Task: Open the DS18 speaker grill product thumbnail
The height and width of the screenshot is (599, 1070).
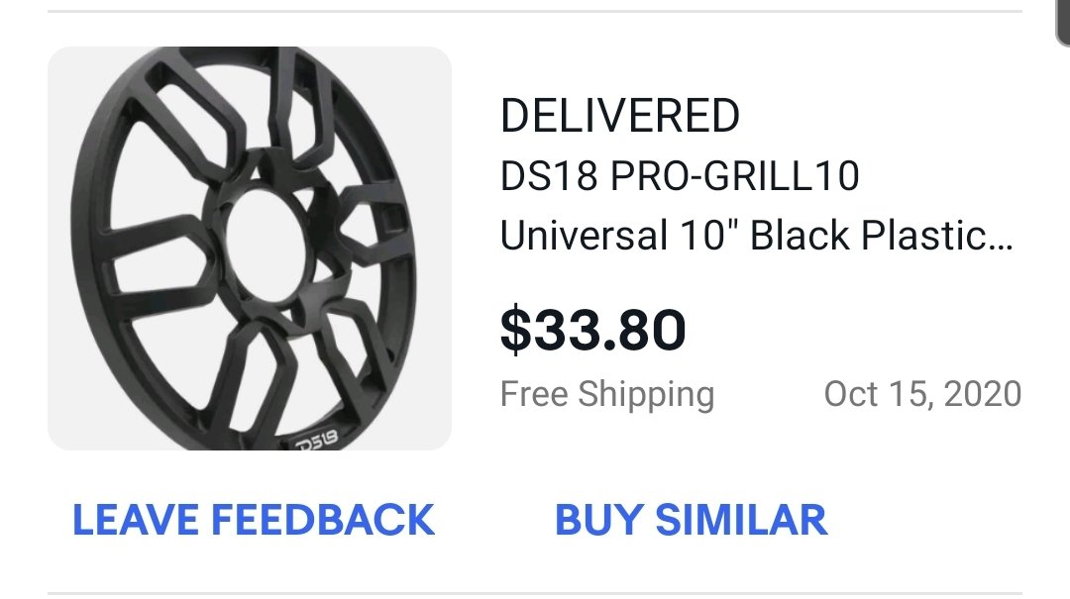Action: coord(249,249)
